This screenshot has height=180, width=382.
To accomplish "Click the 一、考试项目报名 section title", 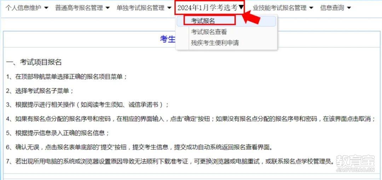I will point(34,62).
